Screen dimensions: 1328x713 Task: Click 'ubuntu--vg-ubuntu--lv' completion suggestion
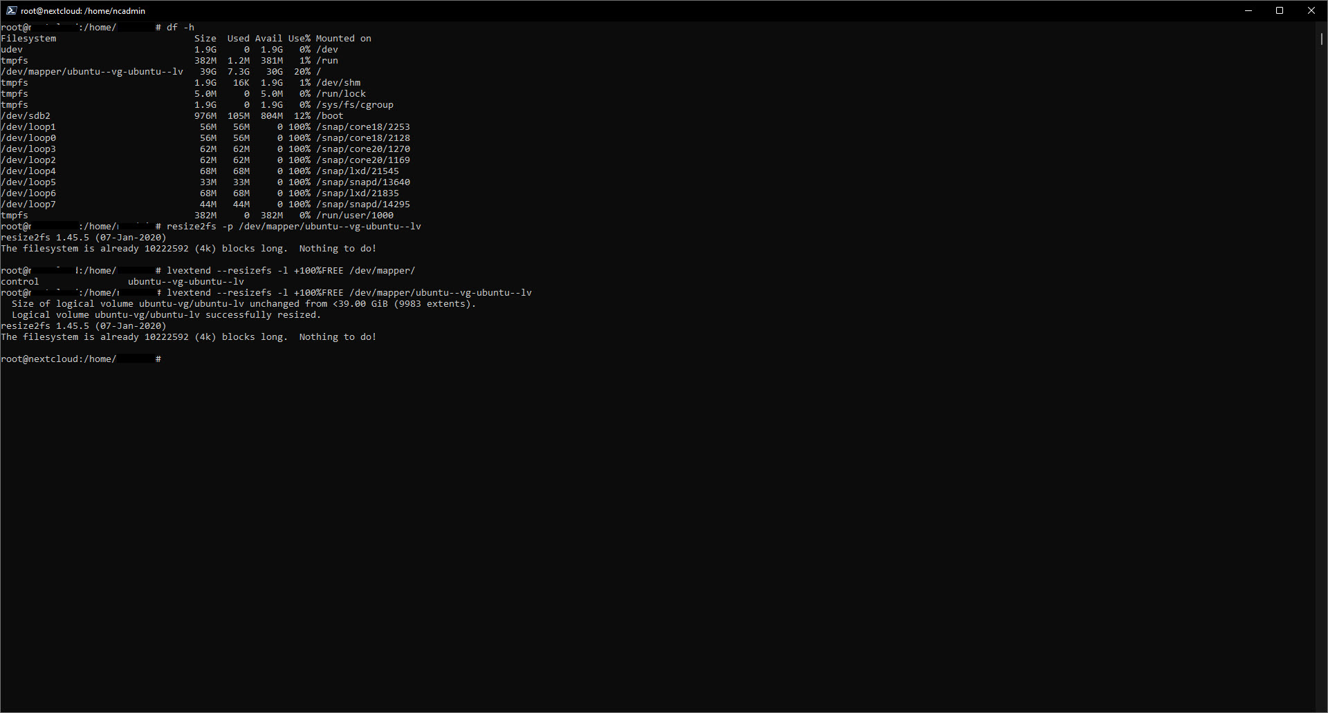186,282
